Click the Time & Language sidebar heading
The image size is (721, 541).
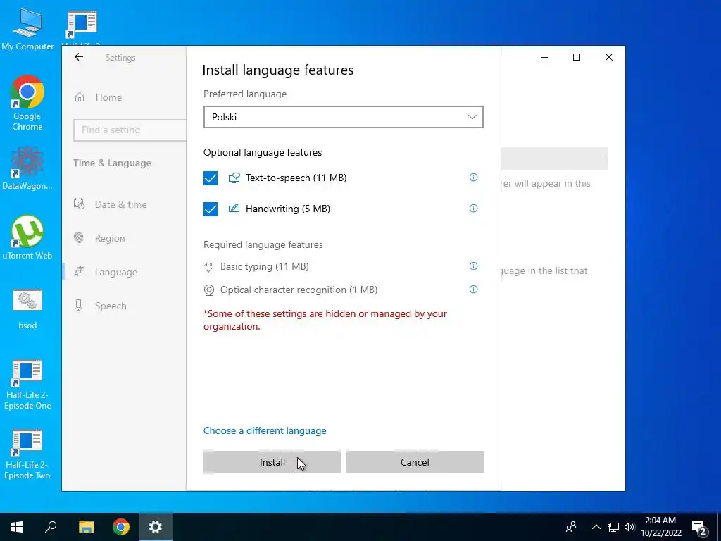pos(112,163)
